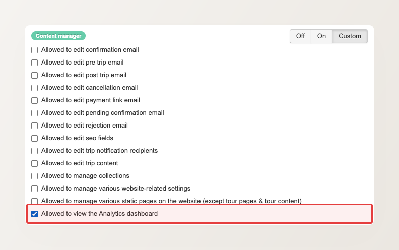The image size is (399, 250).
Task: Click the Allowed to edit seo fields label
Action: [77, 138]
